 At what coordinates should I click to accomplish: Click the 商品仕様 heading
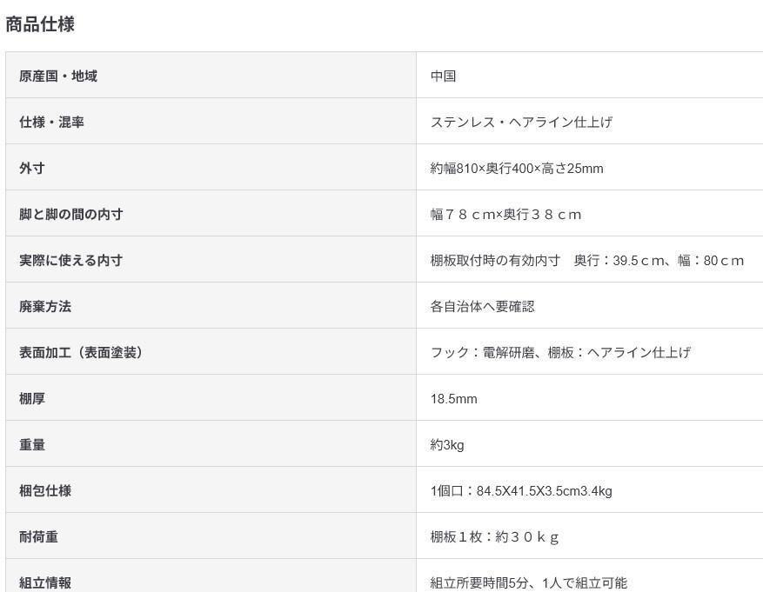pos(40,24)
